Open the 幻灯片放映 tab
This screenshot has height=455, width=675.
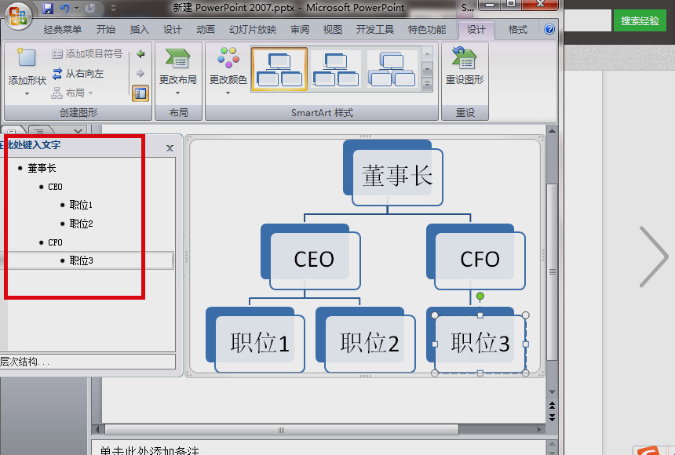253,29
